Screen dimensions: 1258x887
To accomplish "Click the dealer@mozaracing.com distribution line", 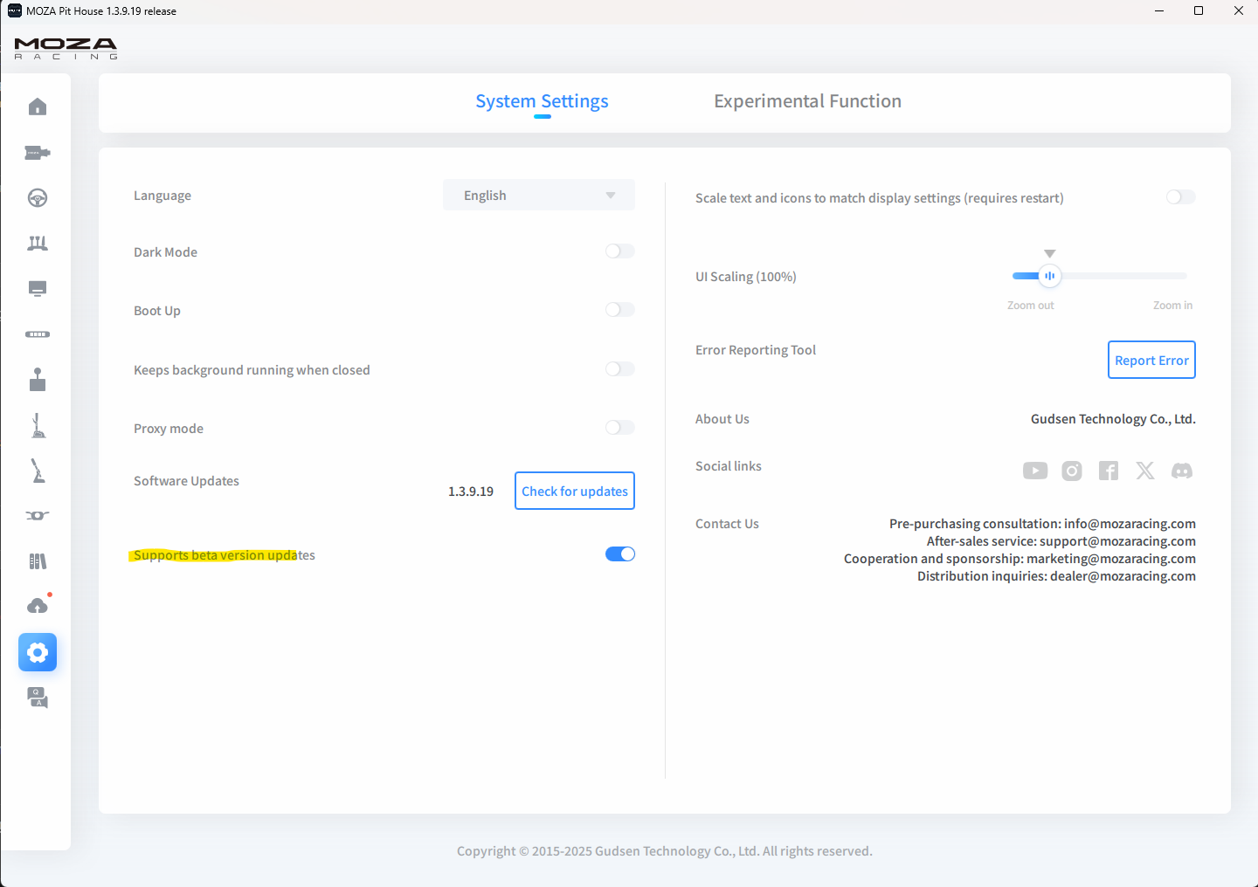I will click(x=1056, y=576).
